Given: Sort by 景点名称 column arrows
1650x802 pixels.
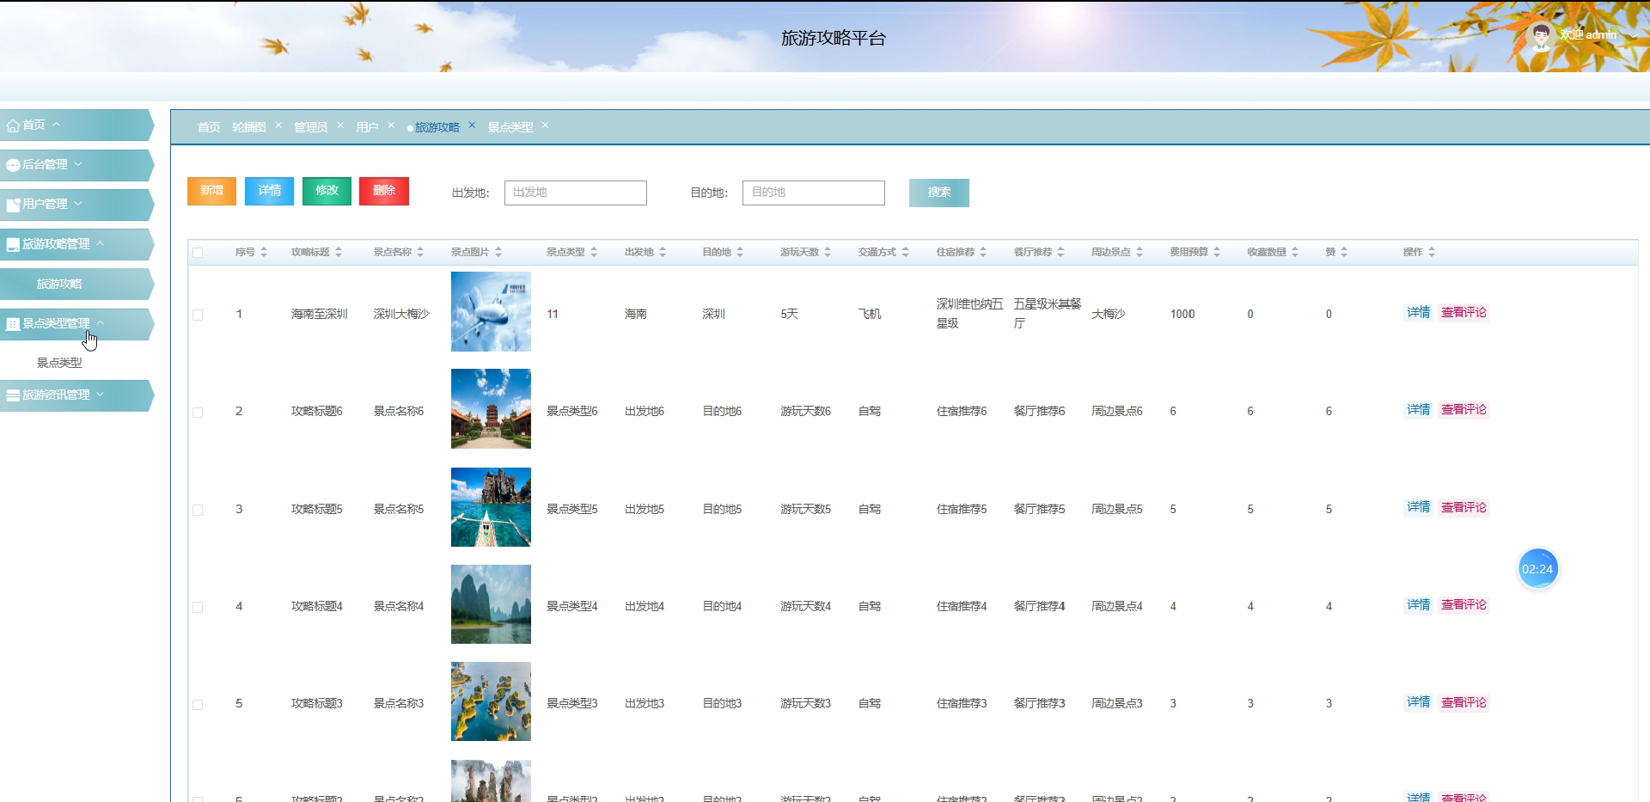Looking at the screenshot, I should pyautogui.click(x=420, y=252).
